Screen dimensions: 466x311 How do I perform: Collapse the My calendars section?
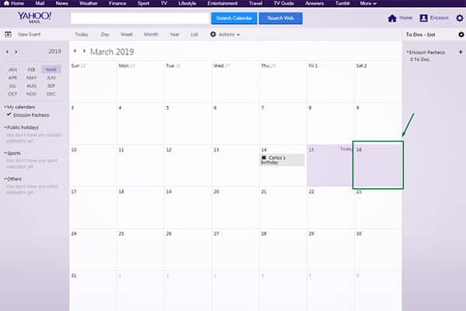pyautogui.click(x=5, y=107)
